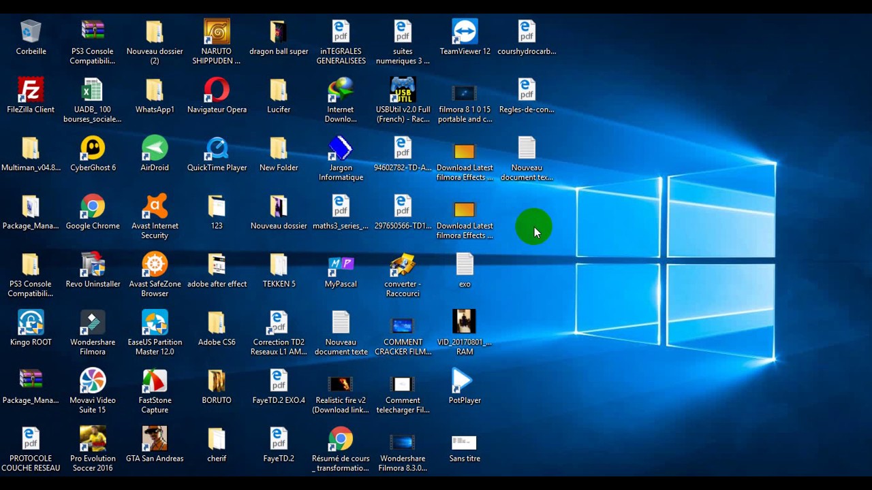Open filmora 8 1 0 15 portable file

[x=465, y=93]
